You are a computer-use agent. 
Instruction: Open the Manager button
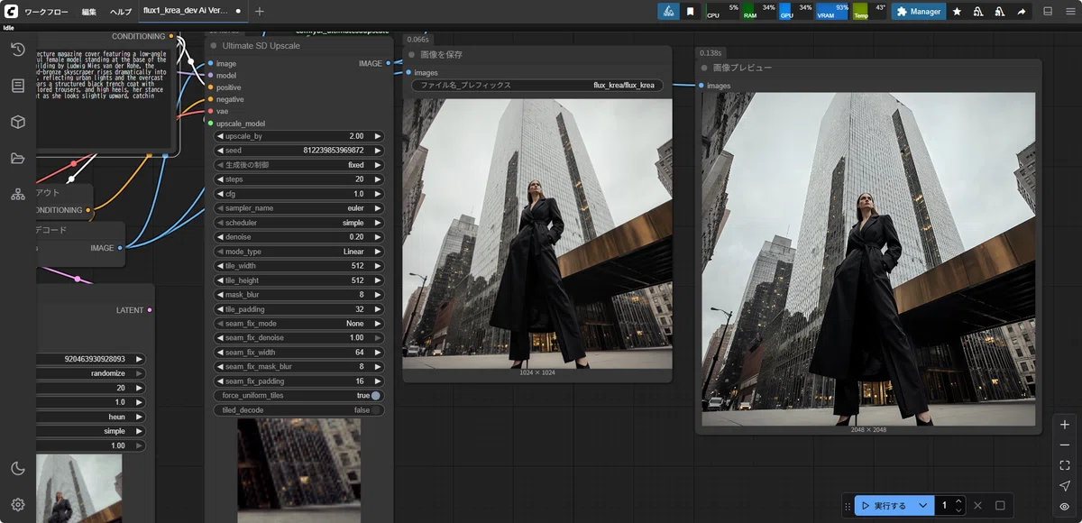tap(919, 12)
